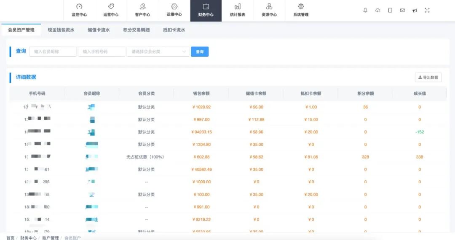This screenshot has width=455, height=240.
Task: Click the 储值卡余额 column header
Action: click(256, 93)
